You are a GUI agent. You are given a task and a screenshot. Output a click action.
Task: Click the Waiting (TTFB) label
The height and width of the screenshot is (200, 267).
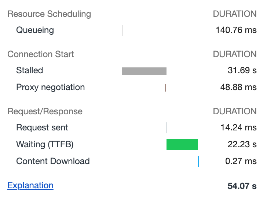[x=45, y=144]
